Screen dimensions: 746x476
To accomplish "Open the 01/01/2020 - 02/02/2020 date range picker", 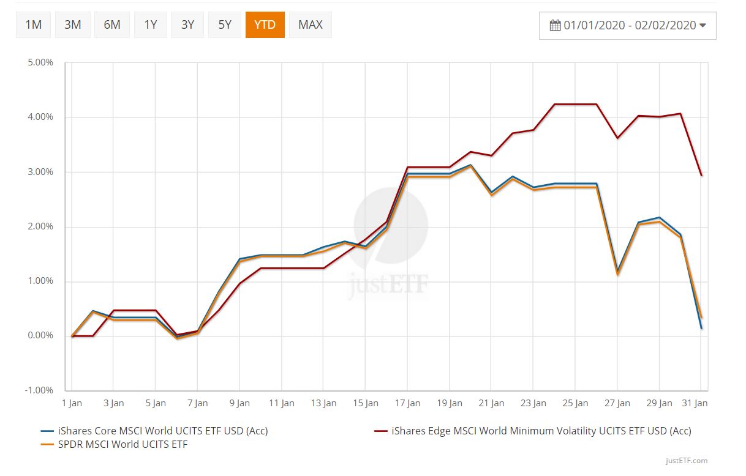I will (628, 26).
